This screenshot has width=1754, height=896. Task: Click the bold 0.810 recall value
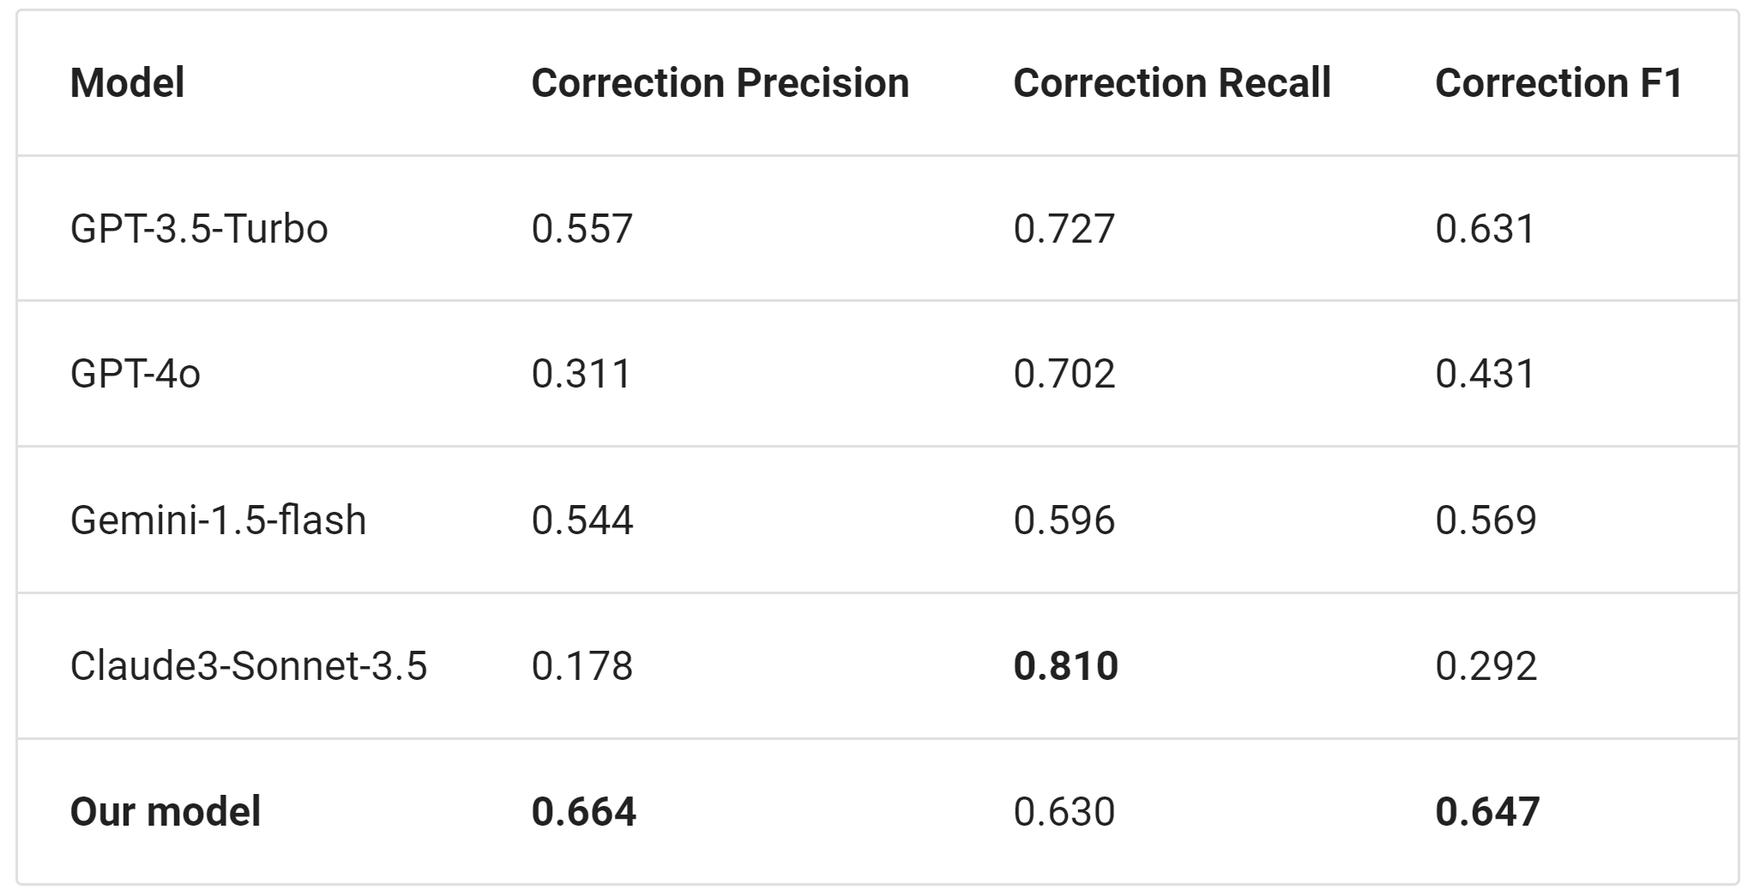point(1065,666)
